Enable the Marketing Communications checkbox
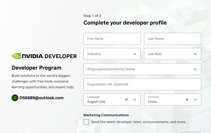 (86, 122)
